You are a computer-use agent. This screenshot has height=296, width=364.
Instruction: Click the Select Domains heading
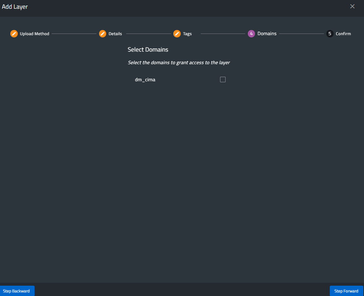pyautogui.click(x=148, y=50)
